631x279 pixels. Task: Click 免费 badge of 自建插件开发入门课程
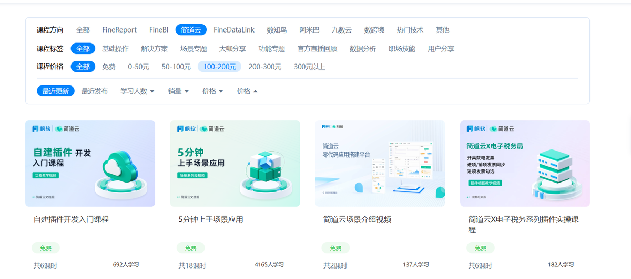46,248
